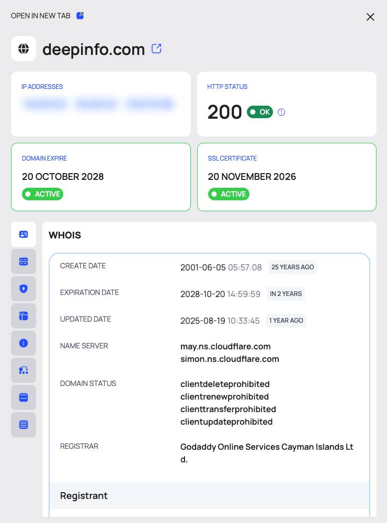Close the domain details panel
Viewport: 387px width, 523px height.
point(370,17)
